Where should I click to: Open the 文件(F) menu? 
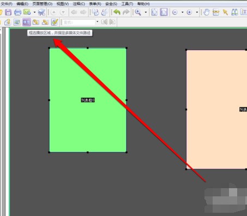click(x=7, y=4)
